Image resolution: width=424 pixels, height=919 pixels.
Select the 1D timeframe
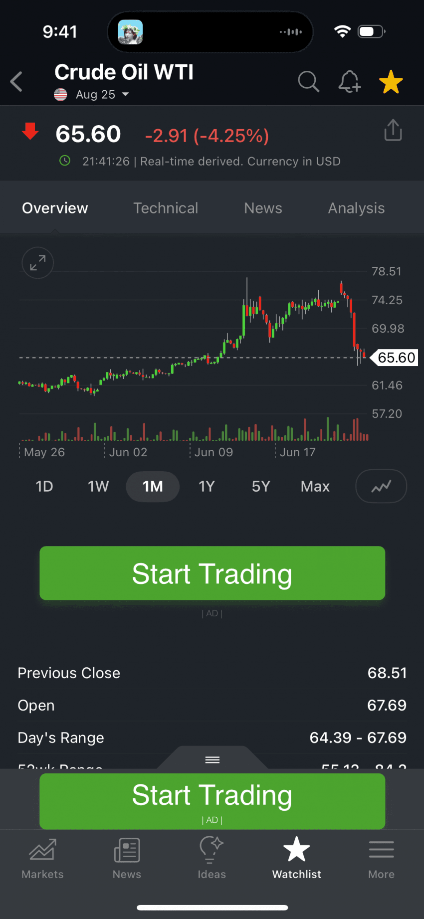(x=44, y=486)
